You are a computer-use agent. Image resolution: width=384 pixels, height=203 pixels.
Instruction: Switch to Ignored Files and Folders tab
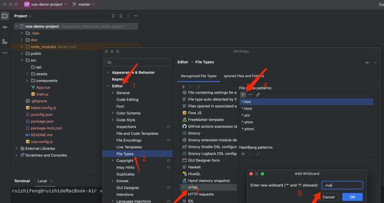(x=243, y=76)
